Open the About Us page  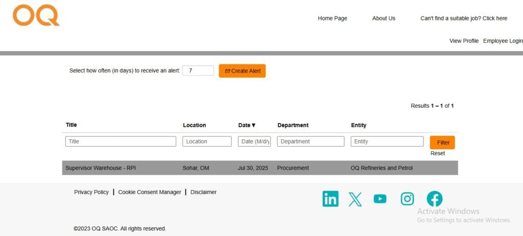click(x=384, y=18)
